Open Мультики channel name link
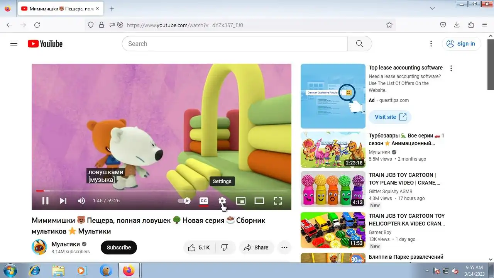The height and width of the screenshot is (278, 494). click(66, 244)
